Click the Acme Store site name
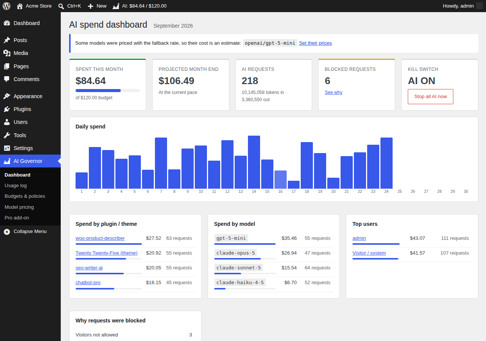The width and height of the screenshot is (486, 341). (x=38, y=6)
